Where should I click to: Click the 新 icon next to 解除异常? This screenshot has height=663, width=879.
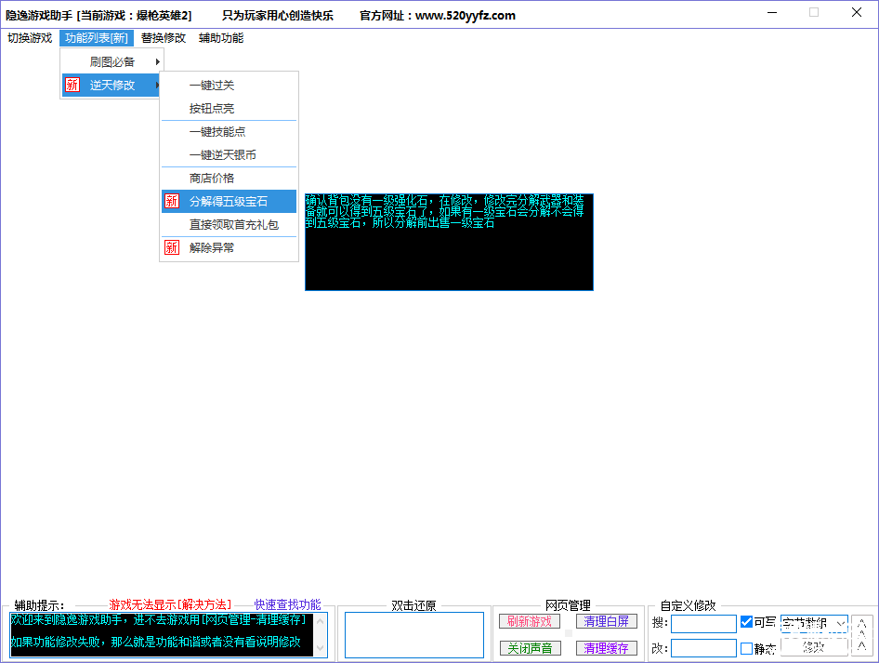171,247
